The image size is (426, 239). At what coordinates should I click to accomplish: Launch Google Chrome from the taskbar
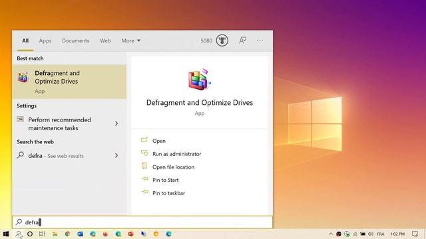point(67,234)
